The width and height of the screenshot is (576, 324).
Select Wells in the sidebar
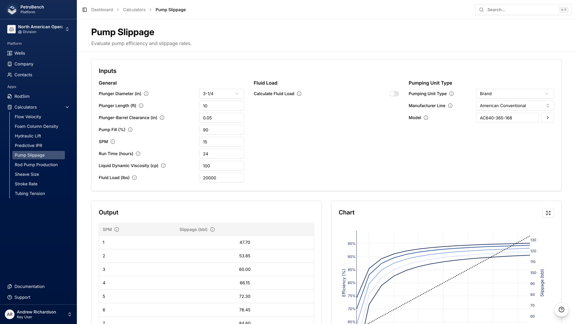tap(19, 53)
